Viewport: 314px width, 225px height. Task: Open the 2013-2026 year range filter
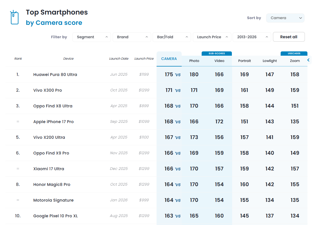pos(252,37)
